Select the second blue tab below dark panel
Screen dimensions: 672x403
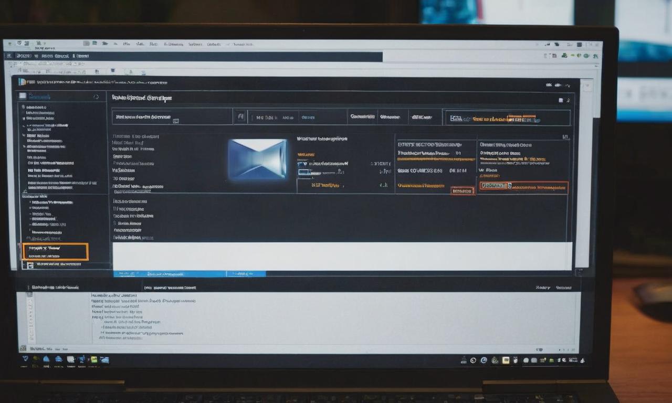coord(246,273)
